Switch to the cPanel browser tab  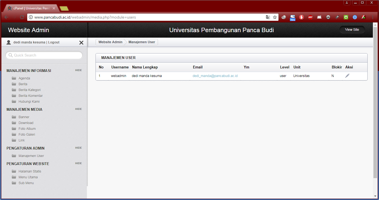pyautogui.click(x=31, y=8)
